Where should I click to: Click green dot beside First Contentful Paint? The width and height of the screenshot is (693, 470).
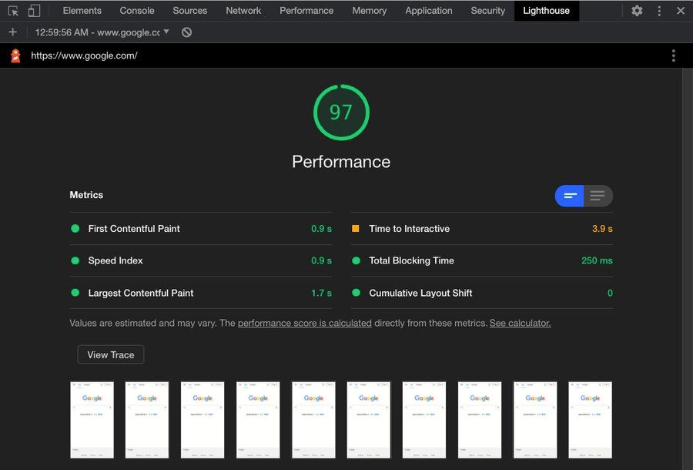pos(75,229)
